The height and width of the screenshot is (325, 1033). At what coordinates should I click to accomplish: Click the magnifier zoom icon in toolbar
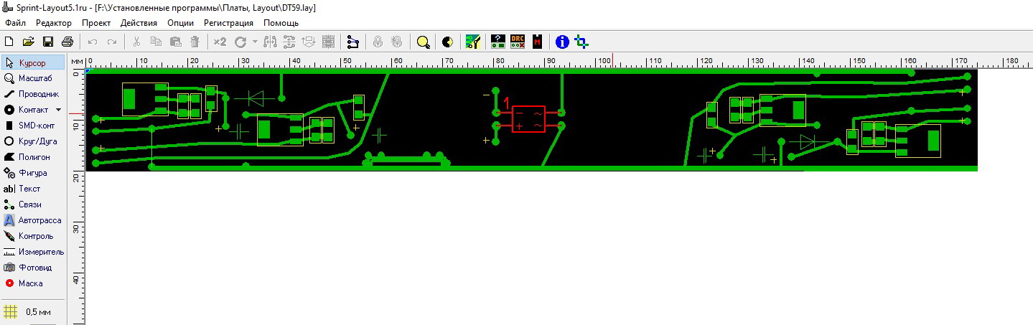point(423,42)
